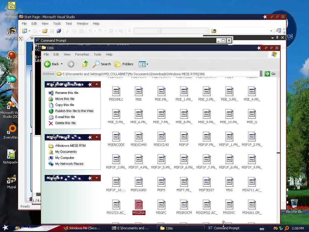Click the address bar path field
Image resolution: width=309 pixels, height=232 pixels.
(x=158, y=74)
